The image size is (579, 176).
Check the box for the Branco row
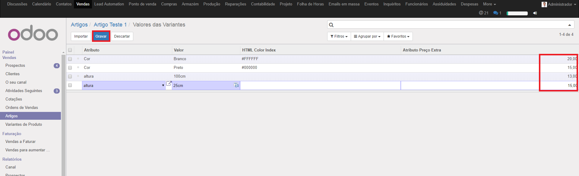(x=70, y=59)
